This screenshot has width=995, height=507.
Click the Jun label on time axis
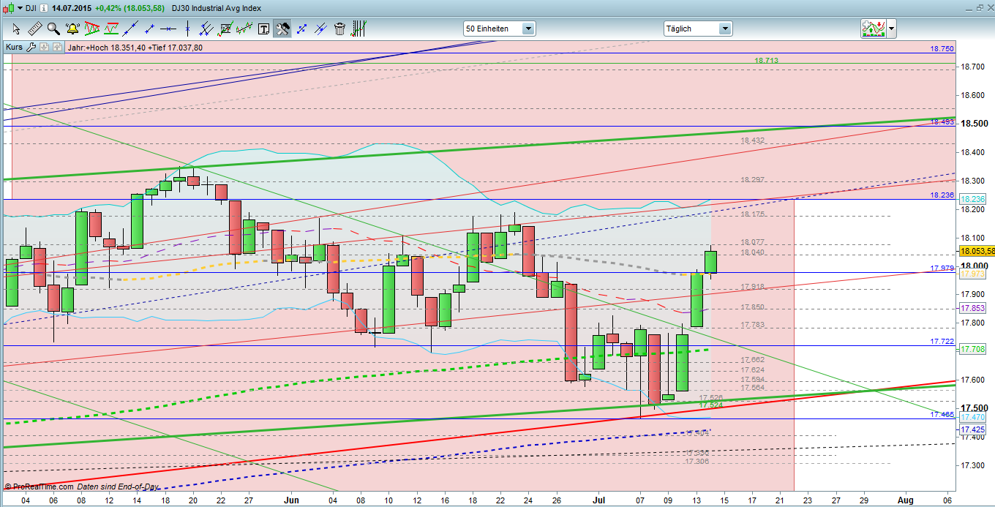(x=290, y=499)
